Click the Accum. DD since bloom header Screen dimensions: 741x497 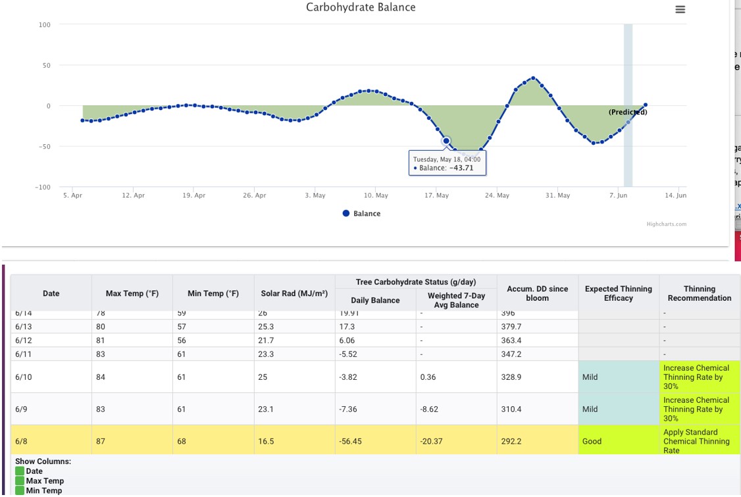point(536,293)
